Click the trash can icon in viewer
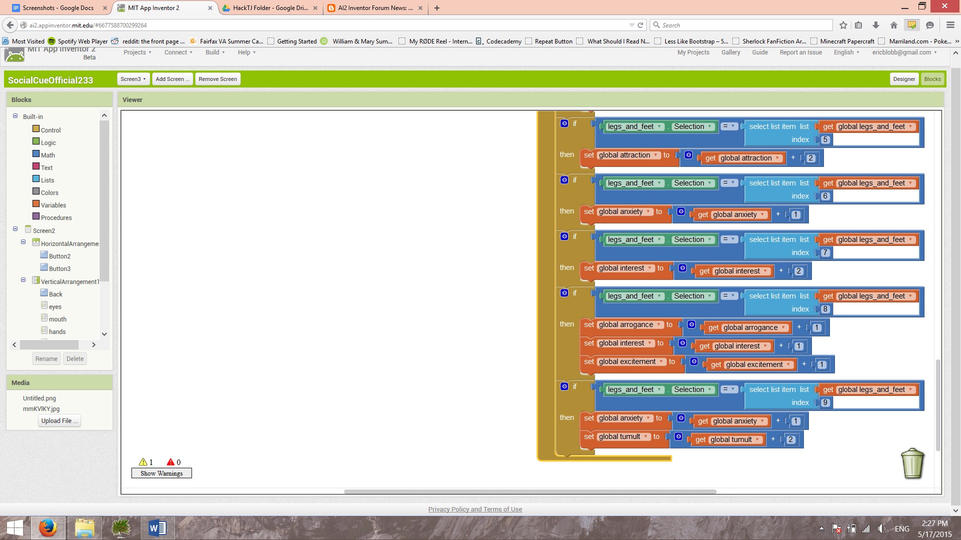 912,463
